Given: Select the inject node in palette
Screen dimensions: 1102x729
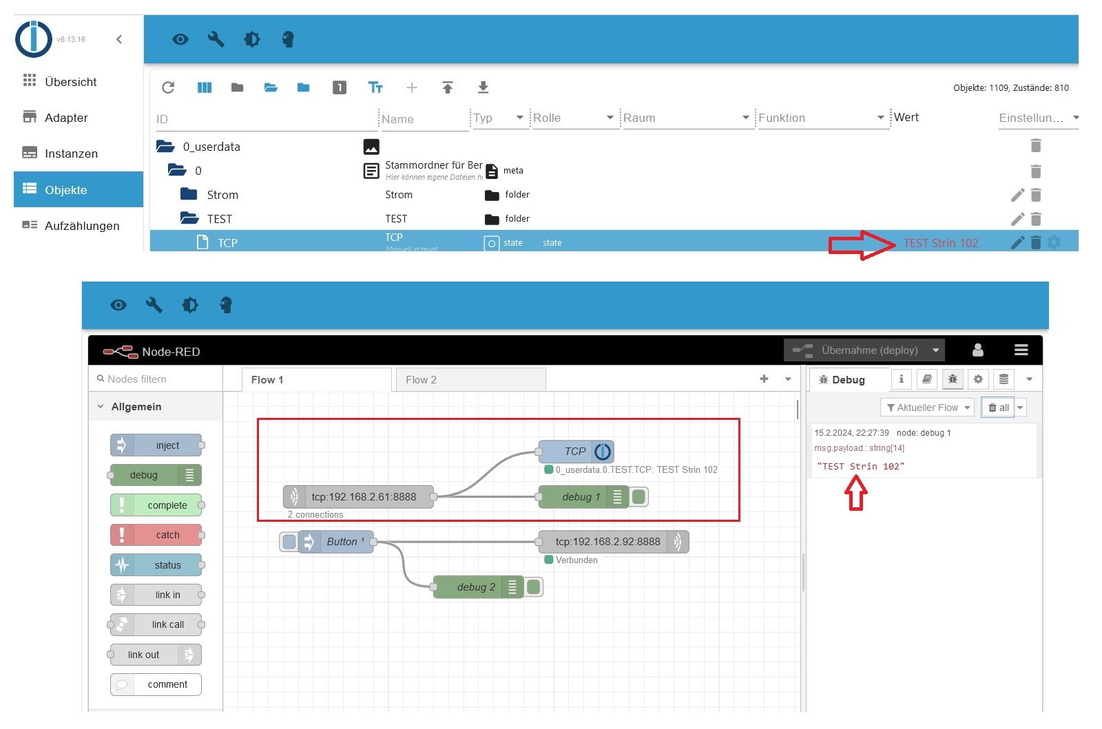Looking at the screenshot, I should (156, 445).
